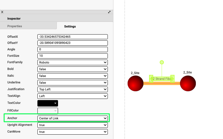Click the orange link between sites
Viewport: 223px width, 139px height.
pyautogui.click(x=176, y=84)
